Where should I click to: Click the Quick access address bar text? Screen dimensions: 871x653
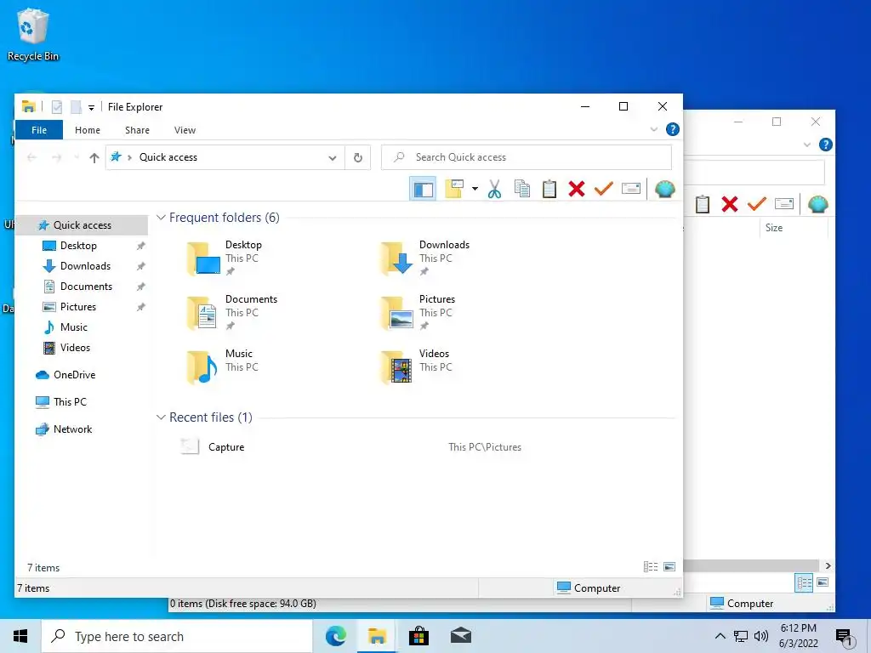168,157
